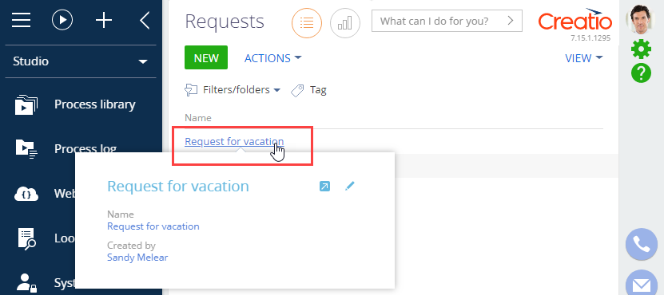This screenshot has width=664, height=295.
Task: Click the green NEW button
Action: click(206, 57)
